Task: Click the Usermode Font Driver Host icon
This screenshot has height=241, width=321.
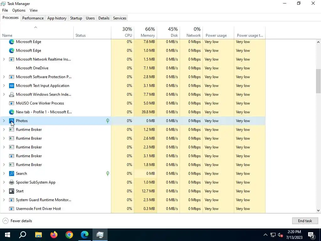Action: [12, 209]
